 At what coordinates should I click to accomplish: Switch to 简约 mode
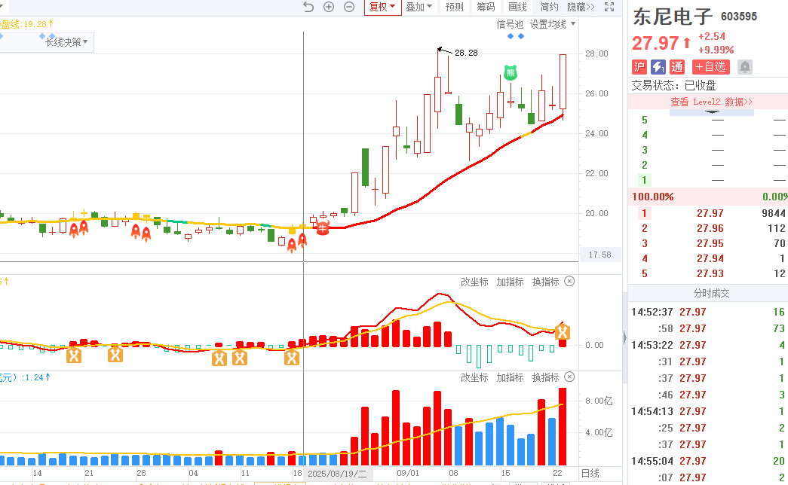pos(549,7)
